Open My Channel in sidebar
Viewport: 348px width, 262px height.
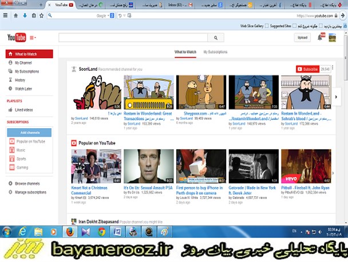pos(23,63)
